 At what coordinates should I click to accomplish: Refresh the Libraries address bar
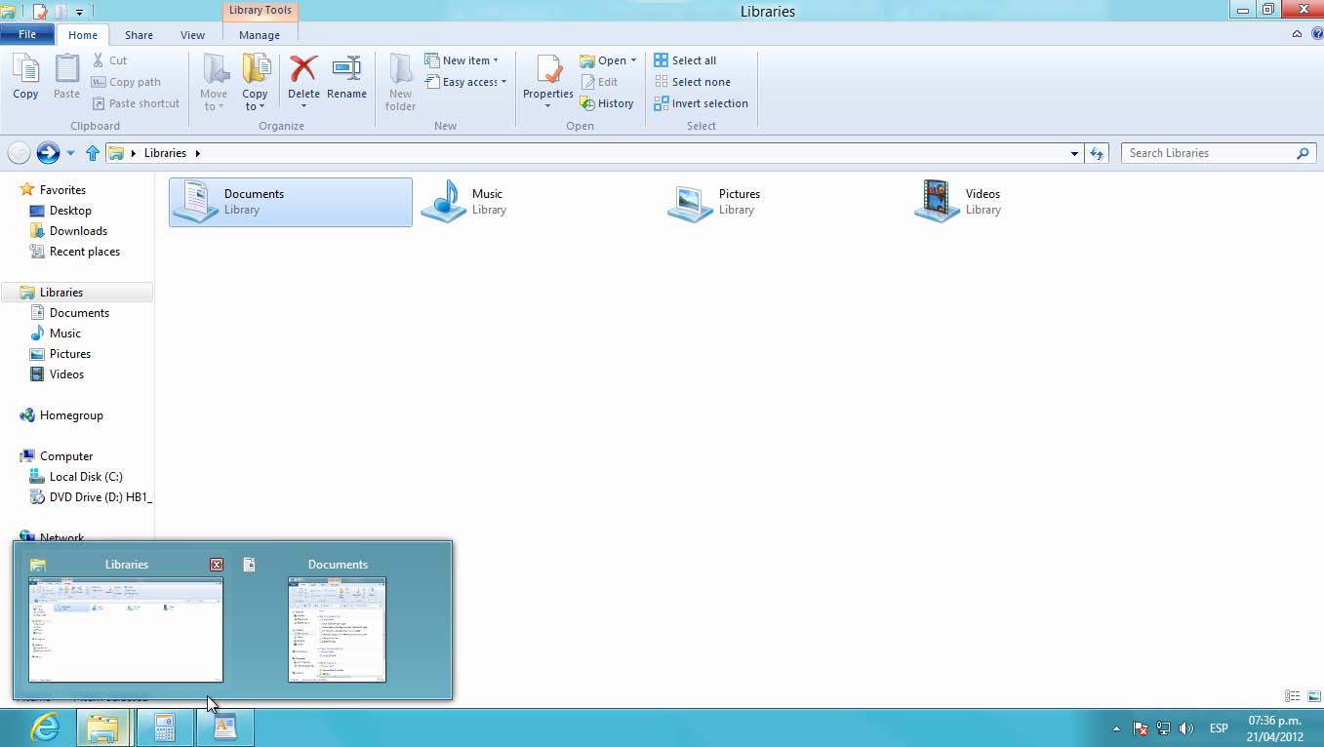1098,153
